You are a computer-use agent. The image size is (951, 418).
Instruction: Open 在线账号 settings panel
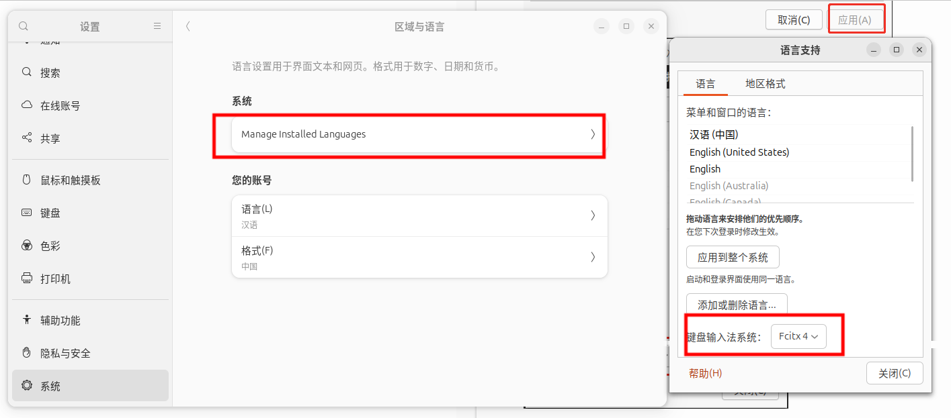pyautogui.click(x=60, y=105)
